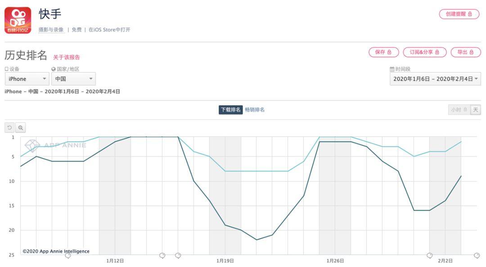This screenshot has width=486, height=267.
Task: Open the rightmost event bubble on the date axis
Action: pos(477,256)
